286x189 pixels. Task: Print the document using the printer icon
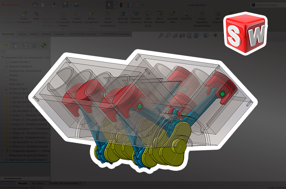coord(76,5)
